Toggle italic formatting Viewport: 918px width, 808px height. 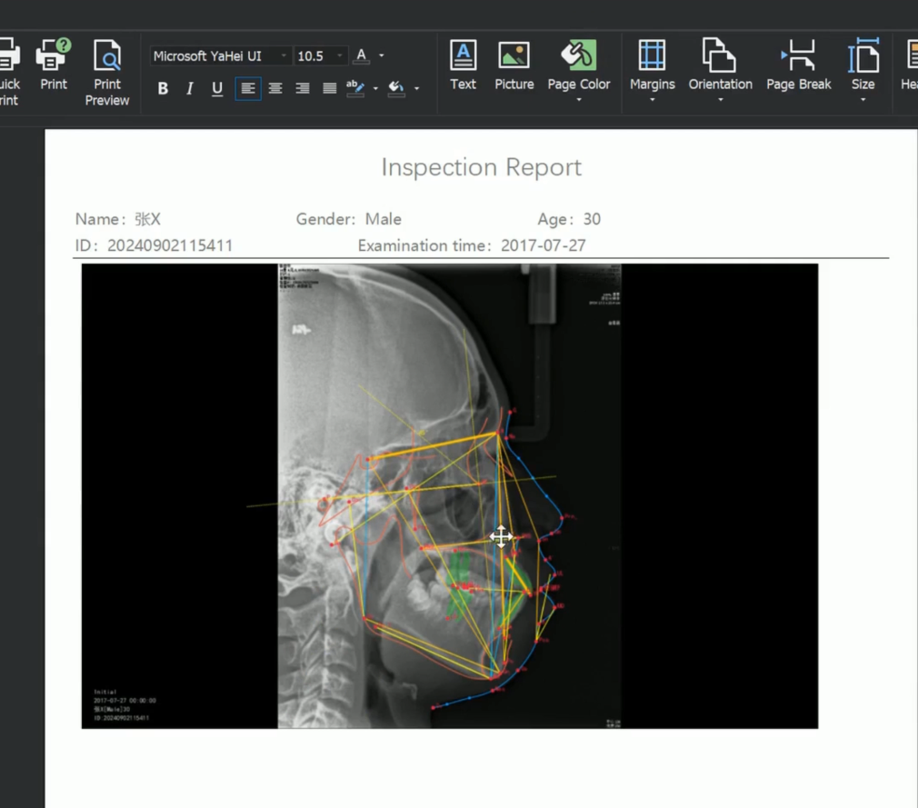point(190,88)
